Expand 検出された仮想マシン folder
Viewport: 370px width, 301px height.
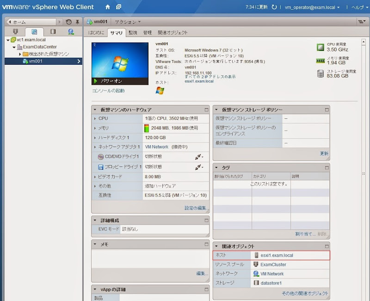20,54
